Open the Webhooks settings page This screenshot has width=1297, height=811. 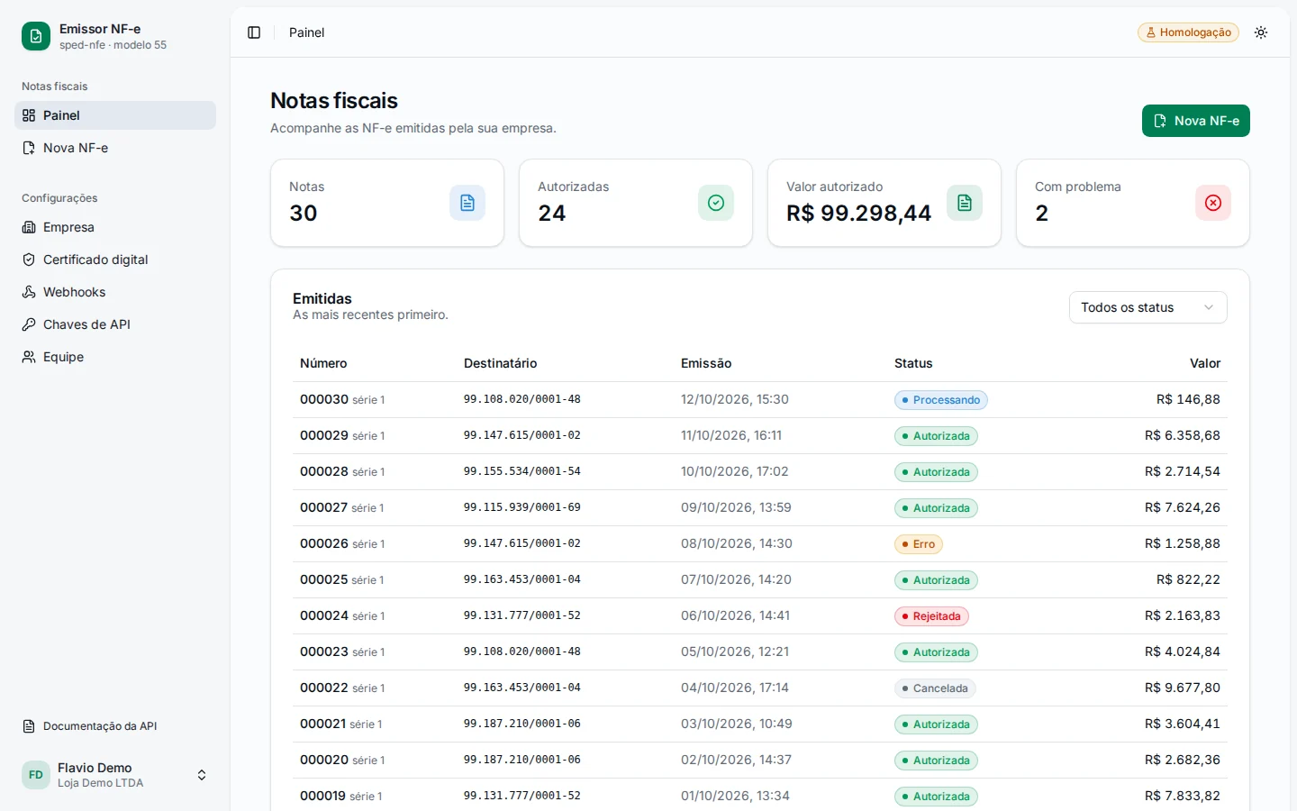[115, 292]
